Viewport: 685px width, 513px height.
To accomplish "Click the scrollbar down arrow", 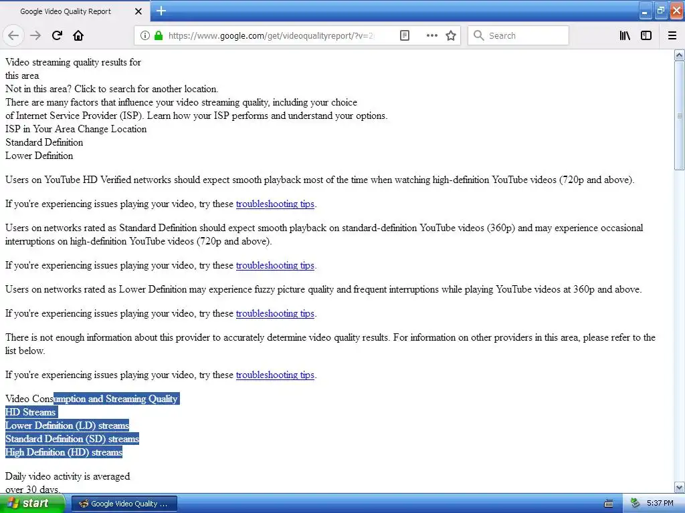I will click(680, 487).
